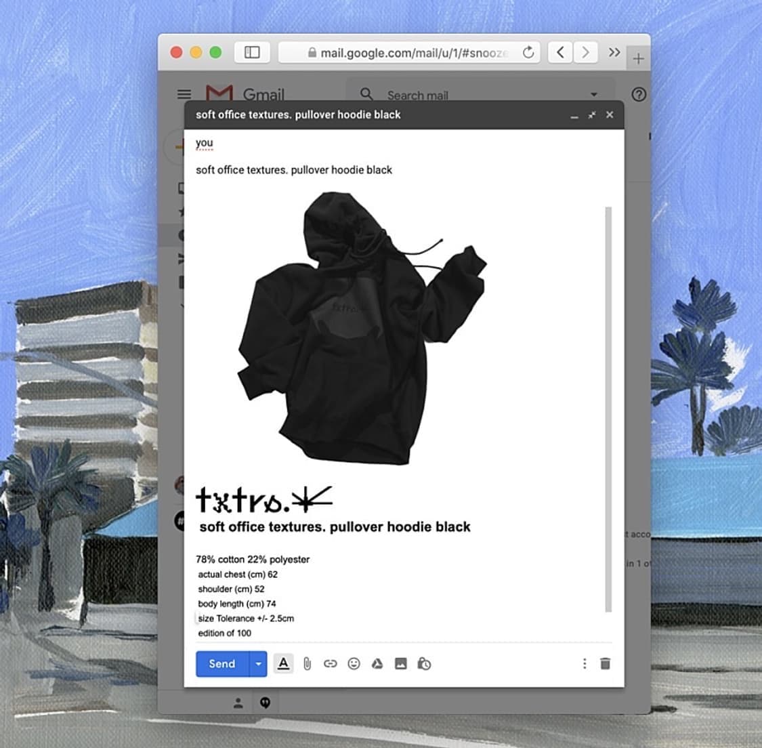Image resolution: width=762 pixels, height=748 pixels.
Task: Toggle the text formatting options
Action: pyautogui.click(x=284, y=664)
